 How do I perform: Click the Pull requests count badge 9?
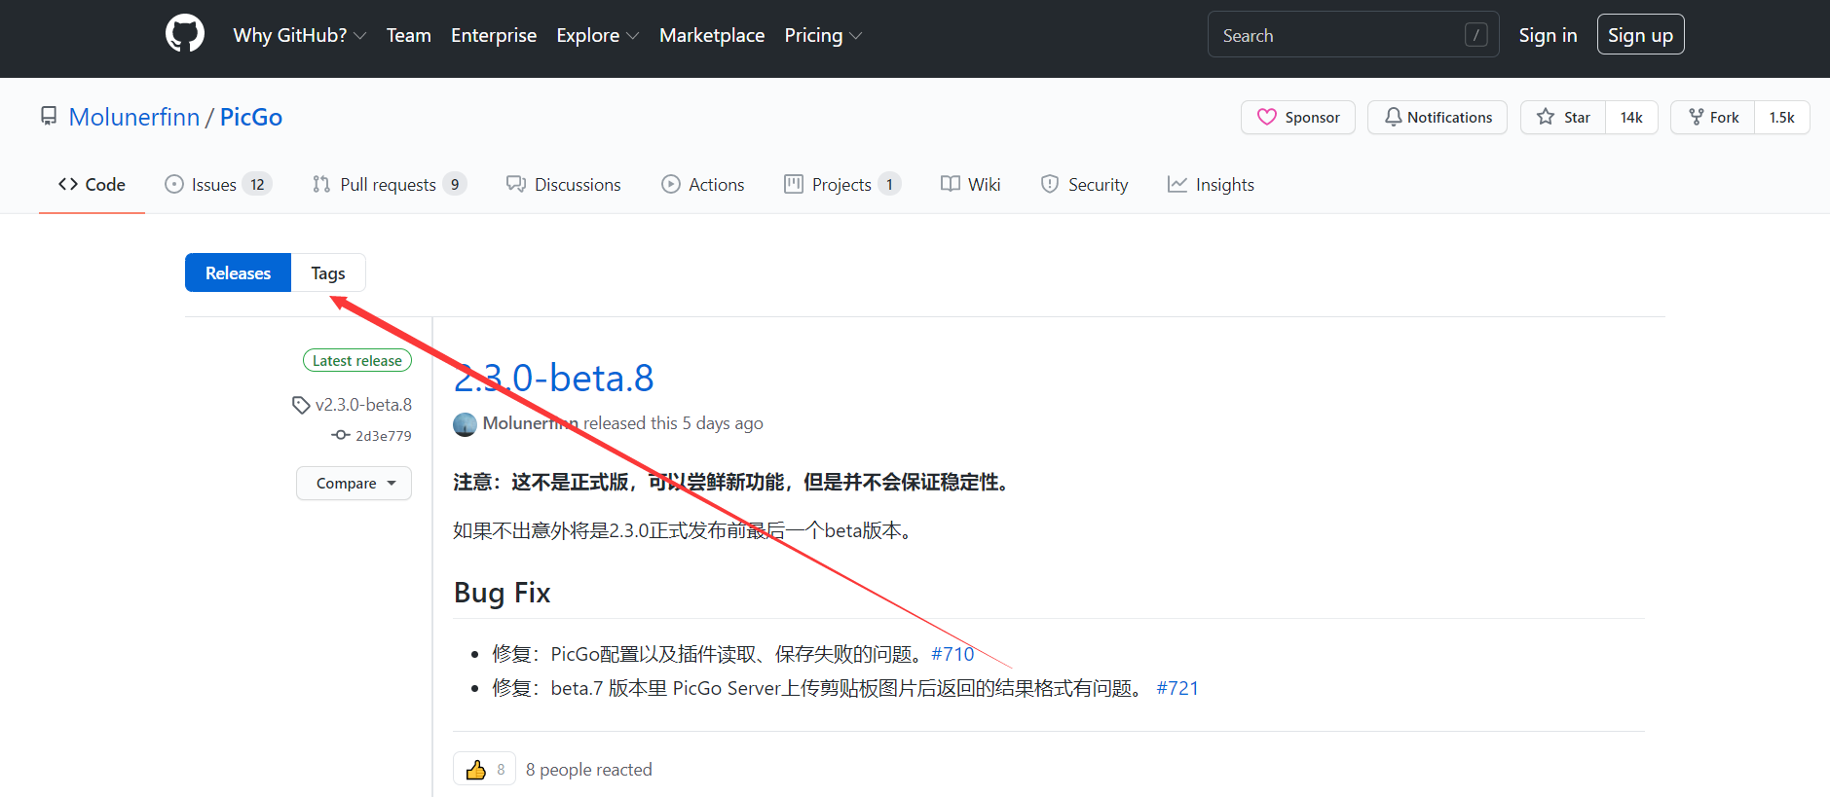click(x=455, y=184)
